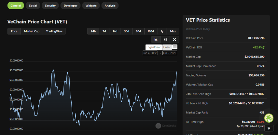Open fullscreen chart icon
The width and height of the screenshot is (278, 135).
coord(174,39)
